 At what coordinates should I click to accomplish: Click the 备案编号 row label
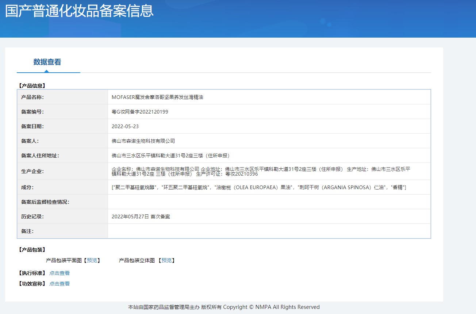tap(32, 112)
